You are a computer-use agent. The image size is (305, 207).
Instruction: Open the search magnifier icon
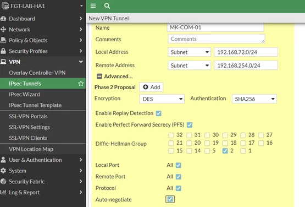point(107,6)
